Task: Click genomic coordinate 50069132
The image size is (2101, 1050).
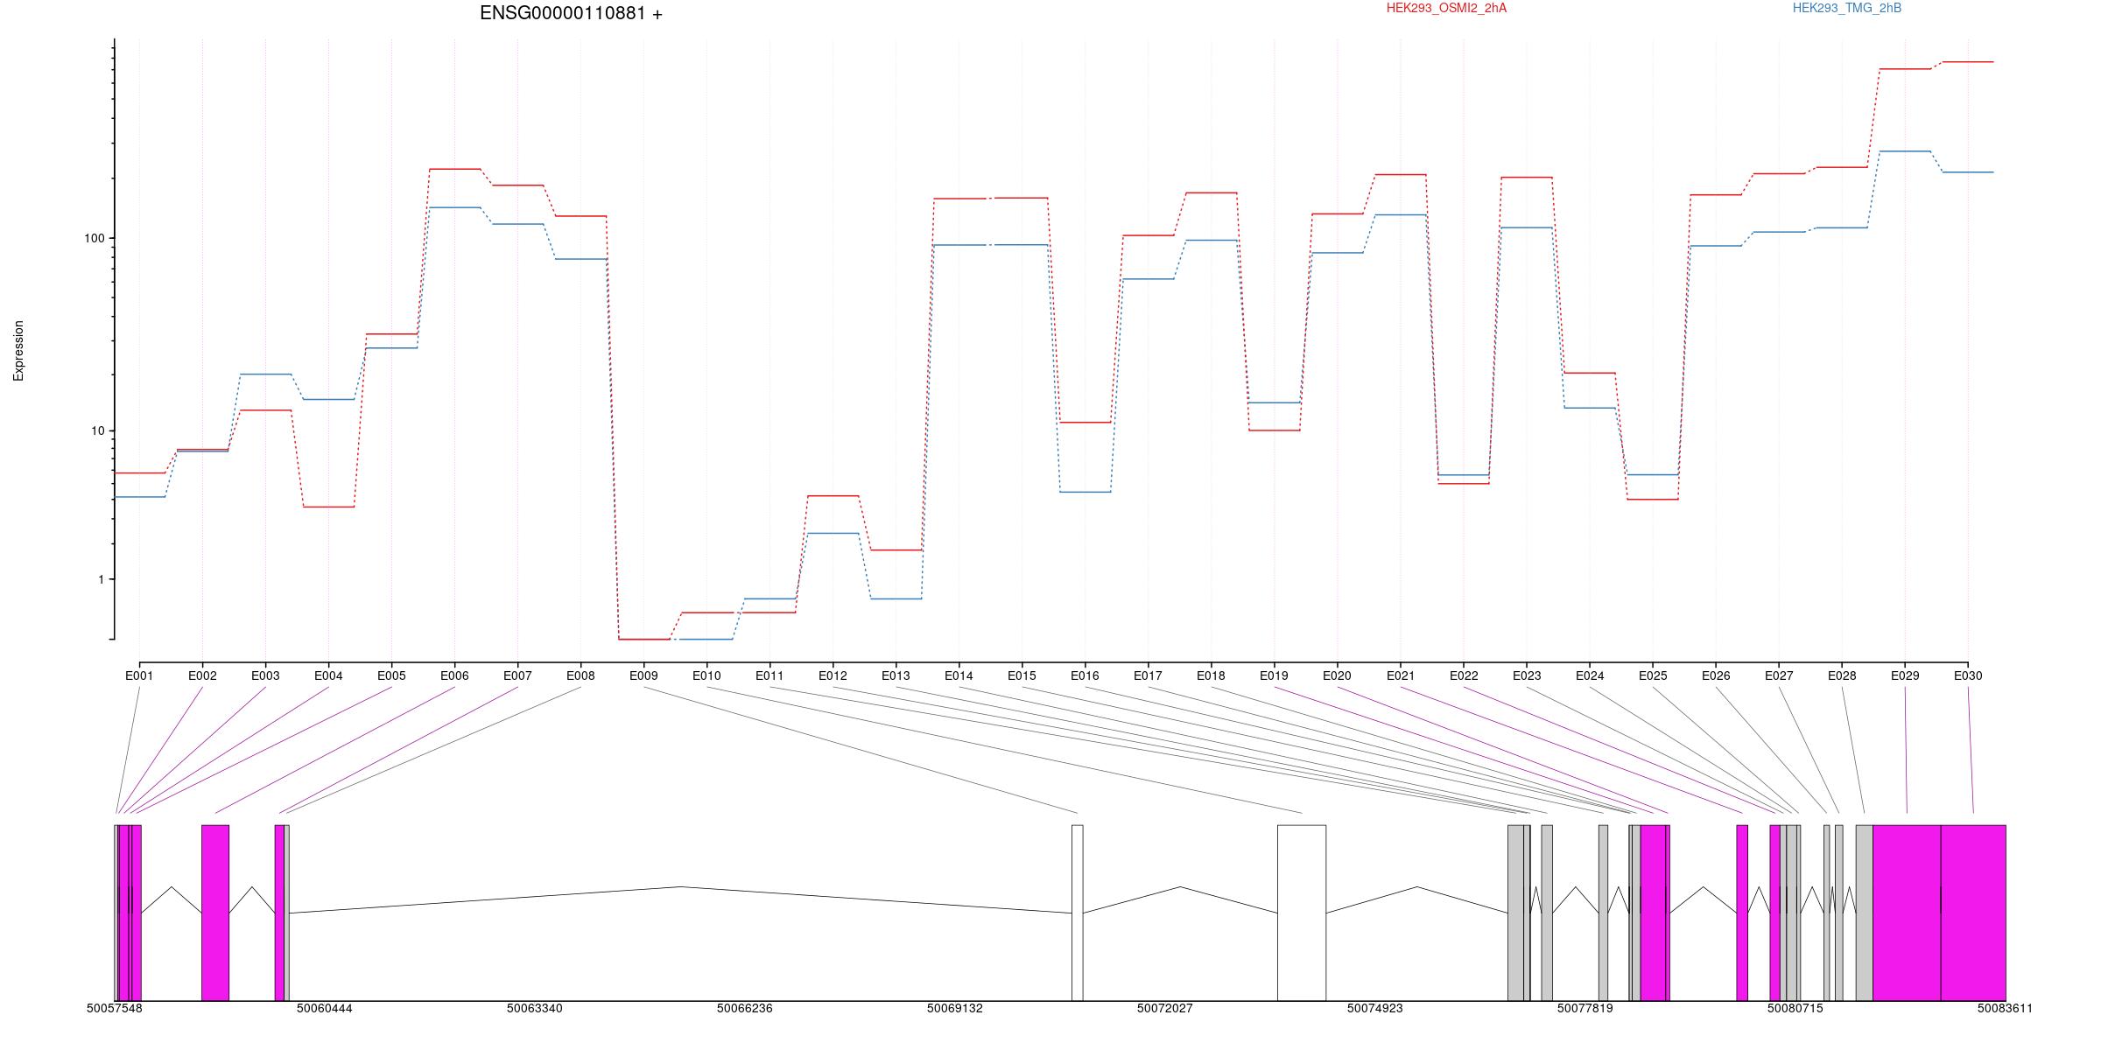Action: [x=955, y=1008]
